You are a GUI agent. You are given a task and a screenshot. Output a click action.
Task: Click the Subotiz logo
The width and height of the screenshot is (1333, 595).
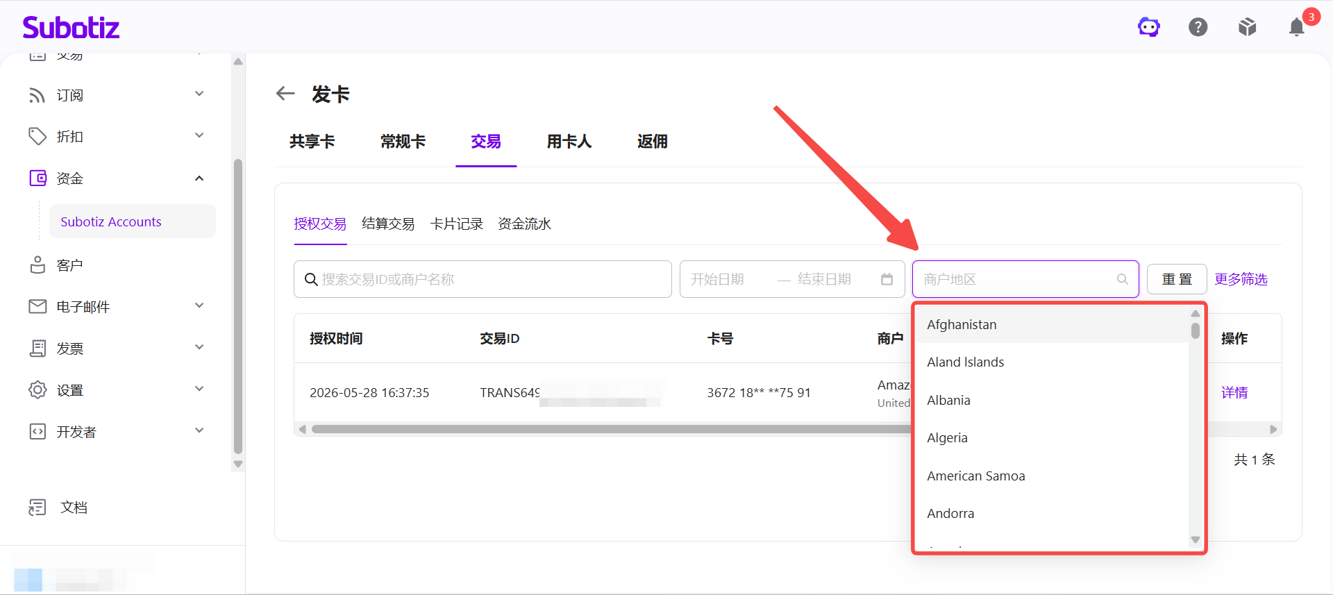(x=71, y=28)
